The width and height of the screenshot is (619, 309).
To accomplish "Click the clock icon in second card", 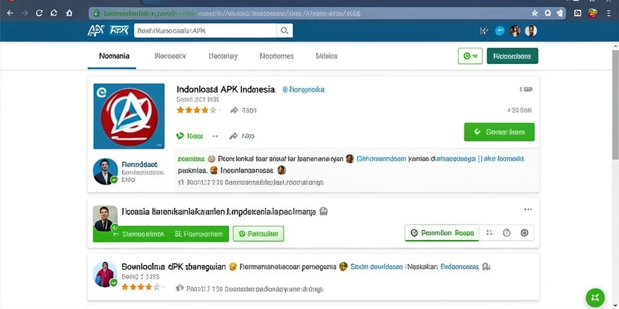I will click(x=507, y=233).
